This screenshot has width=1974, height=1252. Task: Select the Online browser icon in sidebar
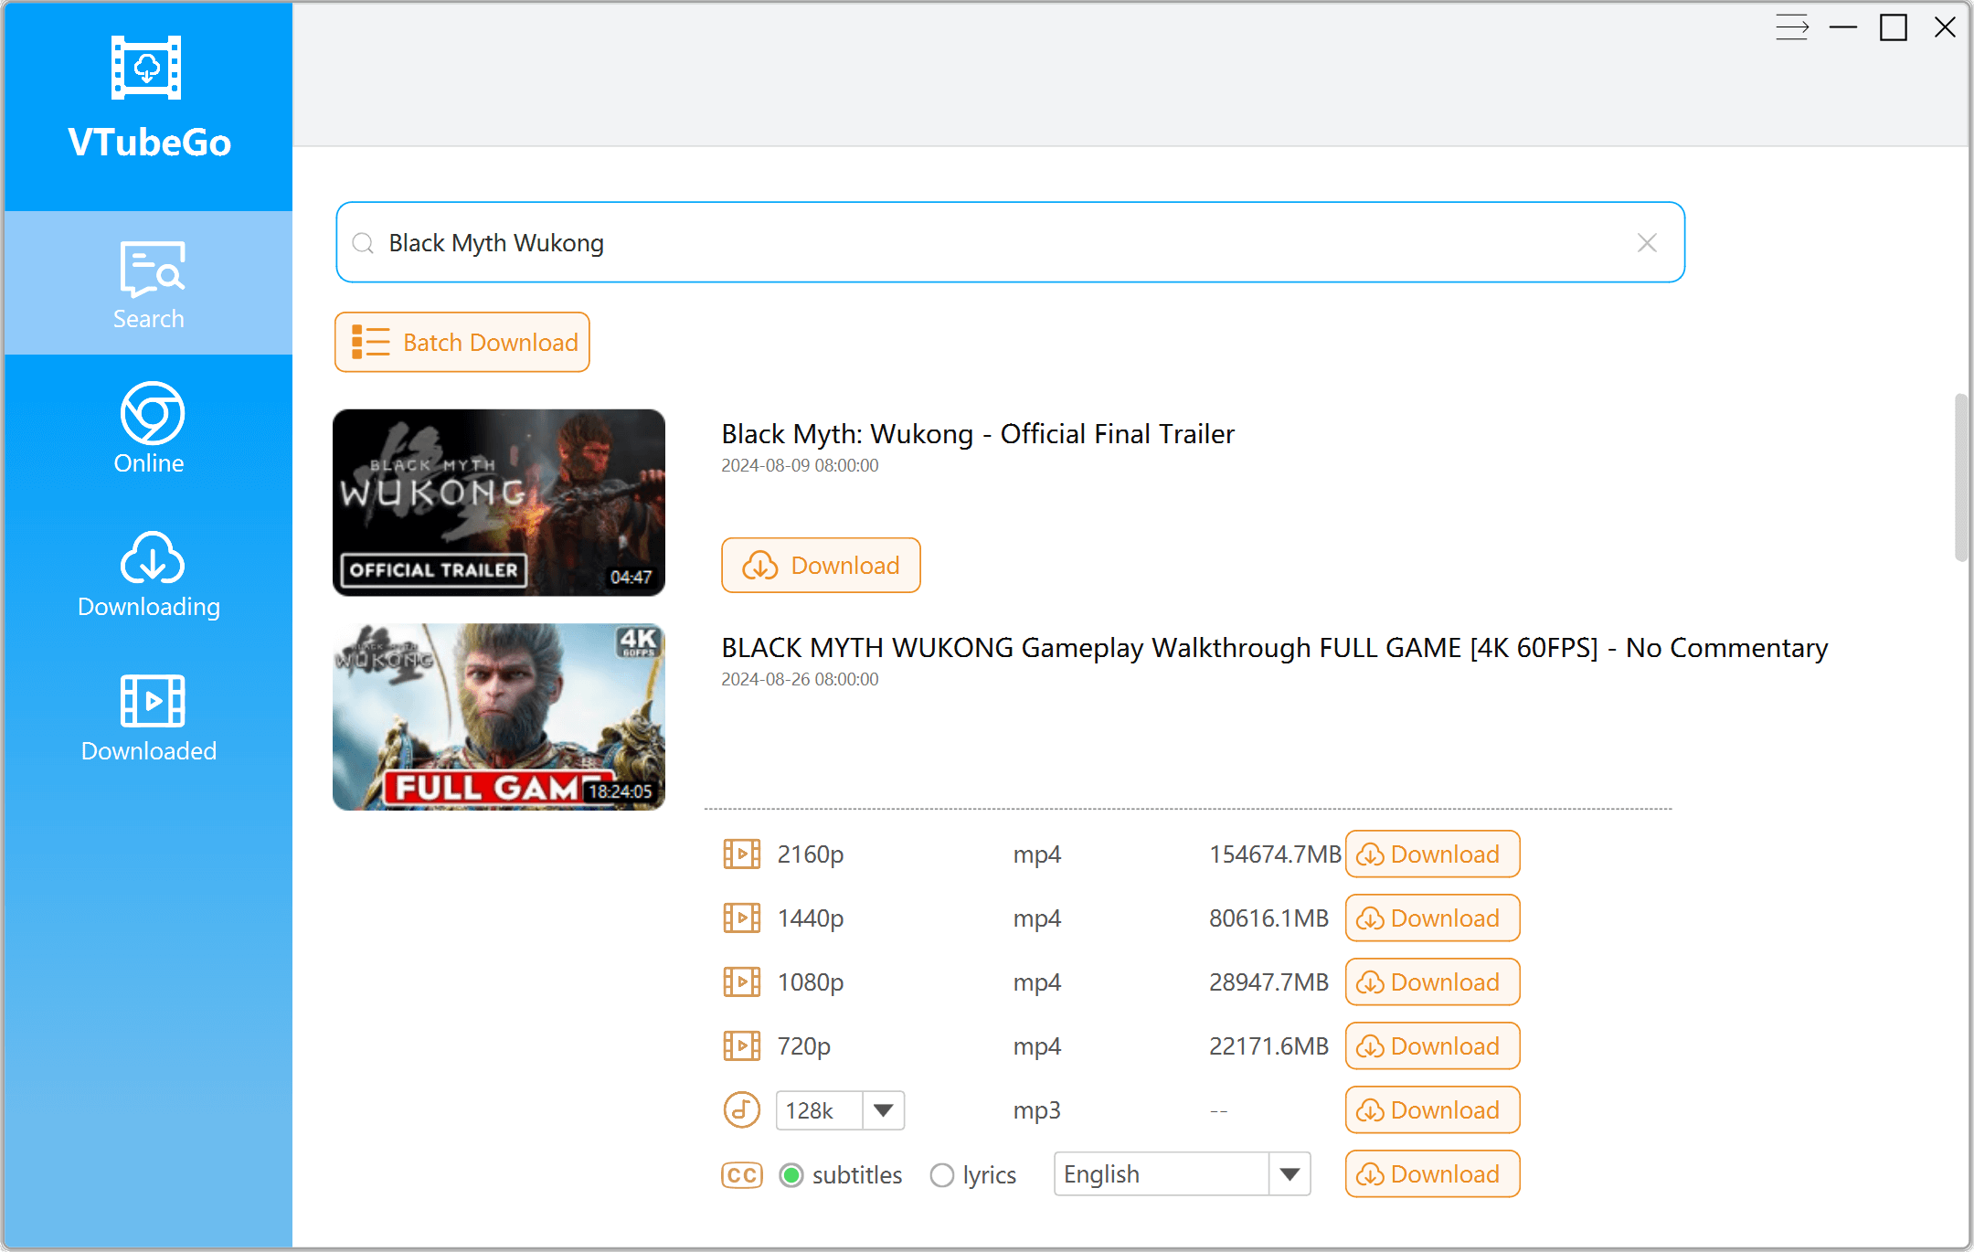[148, 417]
